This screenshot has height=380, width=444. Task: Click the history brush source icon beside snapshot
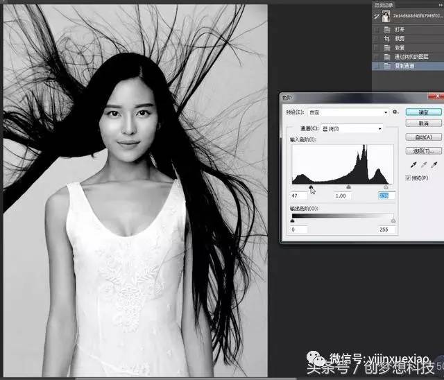click(x=375, y=16)
